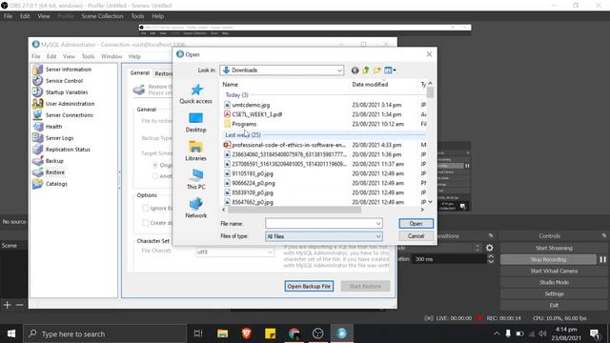
Task: Click Studio Mode button in OBS
Action: pos(554,282)
